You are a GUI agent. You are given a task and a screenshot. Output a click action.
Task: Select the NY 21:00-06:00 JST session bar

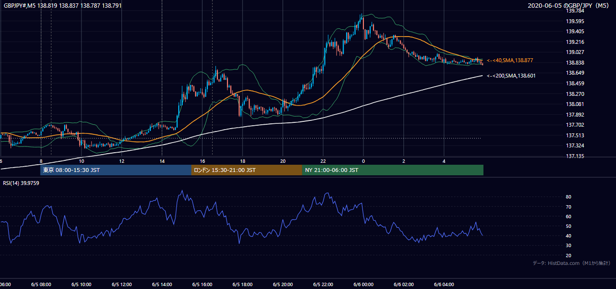pos(393,170)
